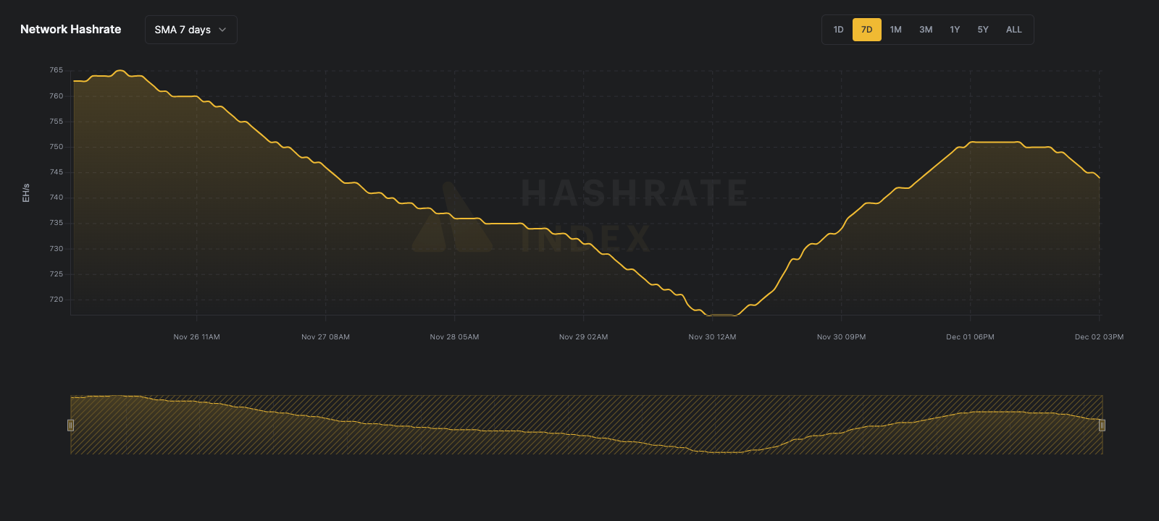
Task: Click the Nov 30 12AM axis label
Action: 713,337
